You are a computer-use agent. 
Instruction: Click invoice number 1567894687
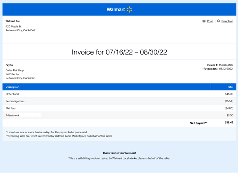point(226,65)
